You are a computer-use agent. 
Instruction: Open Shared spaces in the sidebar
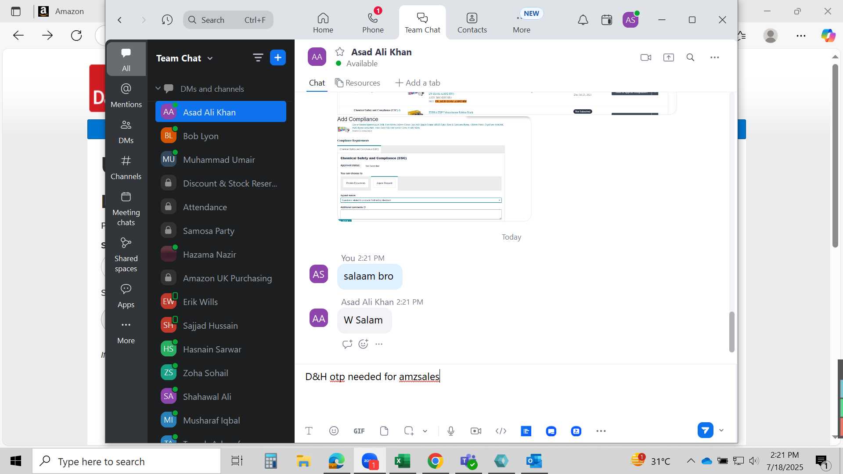(x=126, y=255)
